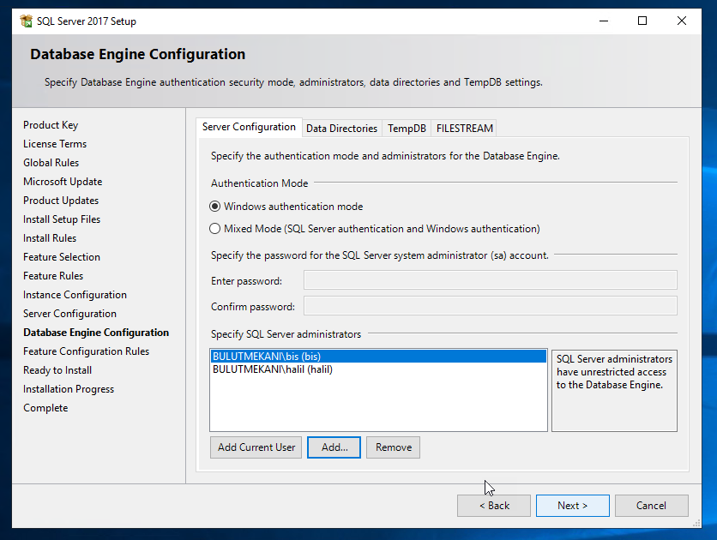Click Feature Selection step in sidebar
This screenshot has width=717, height=540.
pyautogui.click(x=62, y=257)
